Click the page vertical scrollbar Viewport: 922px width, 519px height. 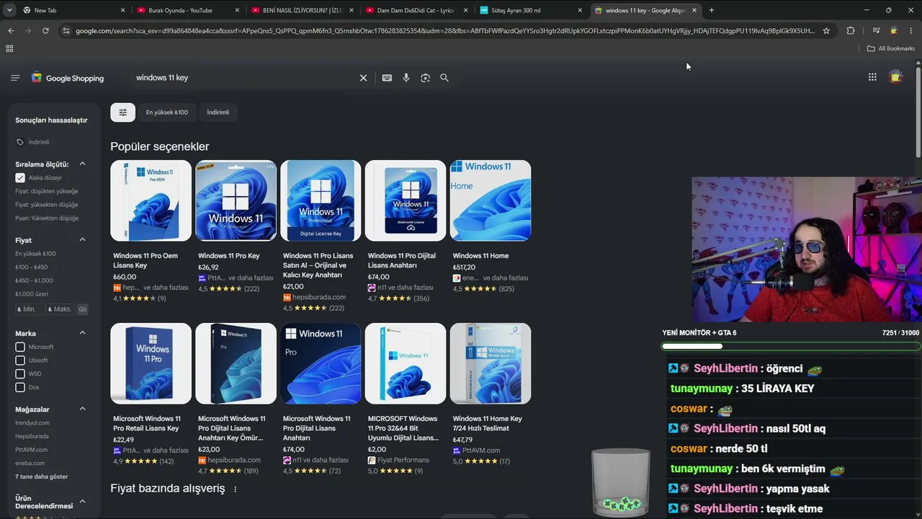coord(918,110)
